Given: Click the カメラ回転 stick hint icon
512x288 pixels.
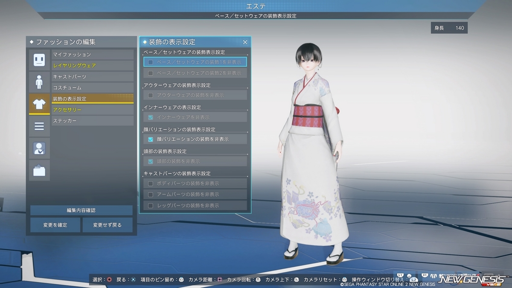Looking at the screenshot, I should click(x=258, y=280).
